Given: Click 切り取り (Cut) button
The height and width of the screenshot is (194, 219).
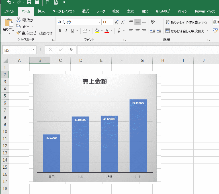Looking at the screenshot, I should [x=25, y=20].
